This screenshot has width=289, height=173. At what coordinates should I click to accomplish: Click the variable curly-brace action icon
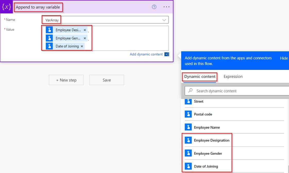[6, 7]
